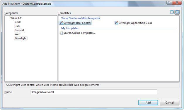Switch templates to large icons view
Screen dimensions: 184x110
[172, 12]
